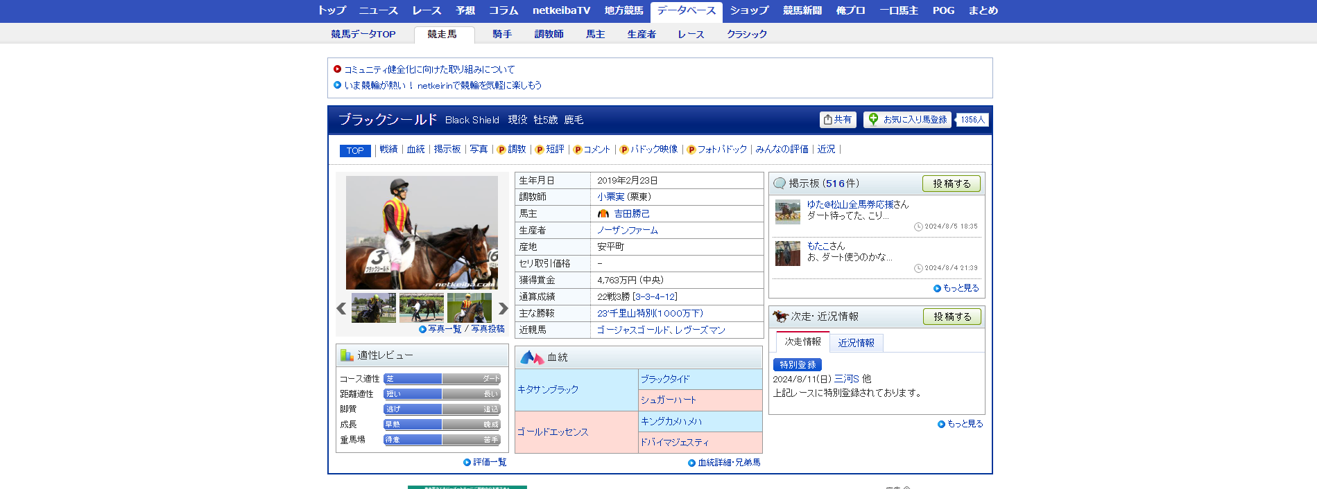Click the bar chart icon beside 適性レビュー

click(347, 355)
